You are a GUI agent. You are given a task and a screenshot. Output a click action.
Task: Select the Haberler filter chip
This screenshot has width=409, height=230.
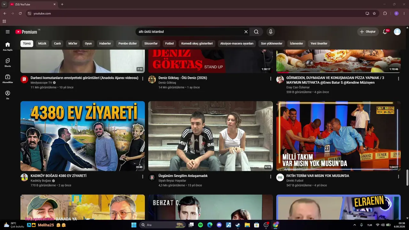coord(105,43)
